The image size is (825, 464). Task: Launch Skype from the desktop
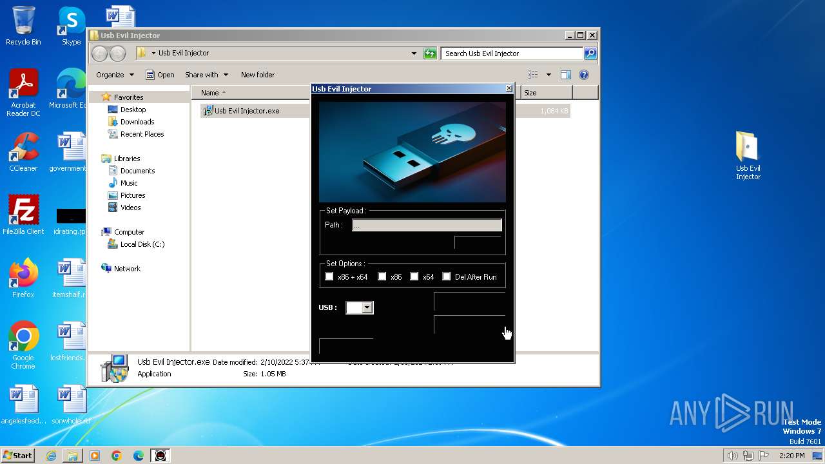click(x=71, y=26)
